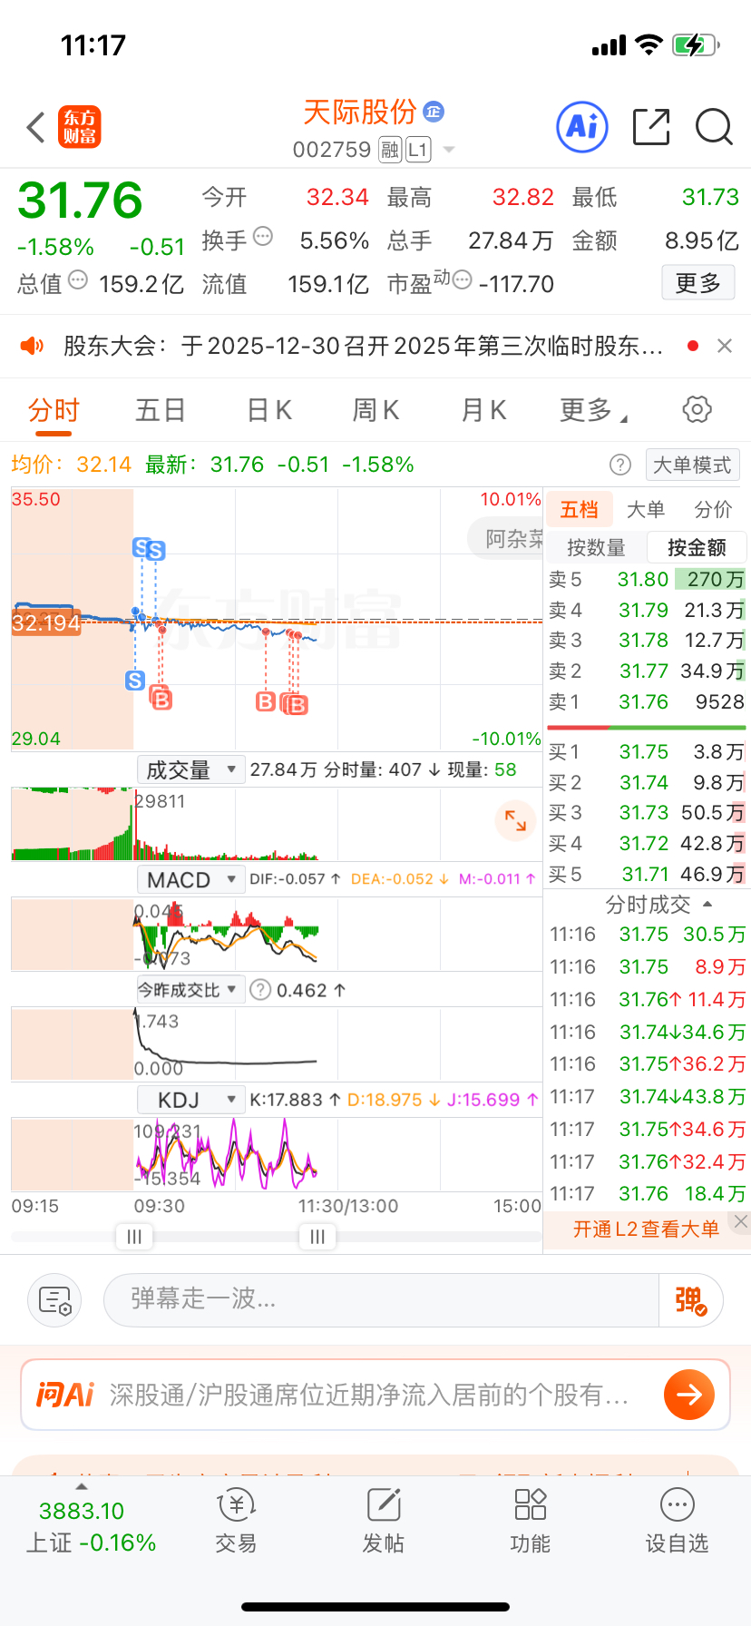Tap the 卖5 31.80 order row
Viewport: 751px width, 1626px height.
647,580
